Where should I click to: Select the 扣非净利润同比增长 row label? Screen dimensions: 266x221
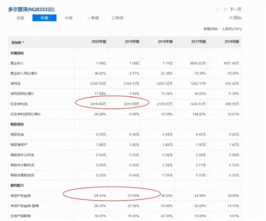(25, 114)
